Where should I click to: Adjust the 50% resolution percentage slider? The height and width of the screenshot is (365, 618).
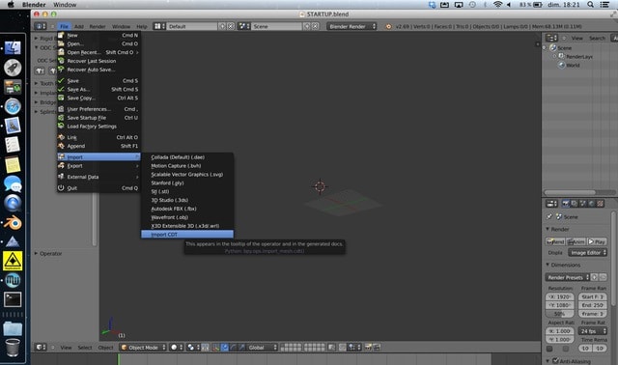click(x=560, y=314)
